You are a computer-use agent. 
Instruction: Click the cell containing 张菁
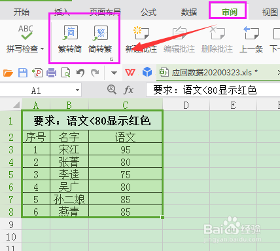[69, 162]
